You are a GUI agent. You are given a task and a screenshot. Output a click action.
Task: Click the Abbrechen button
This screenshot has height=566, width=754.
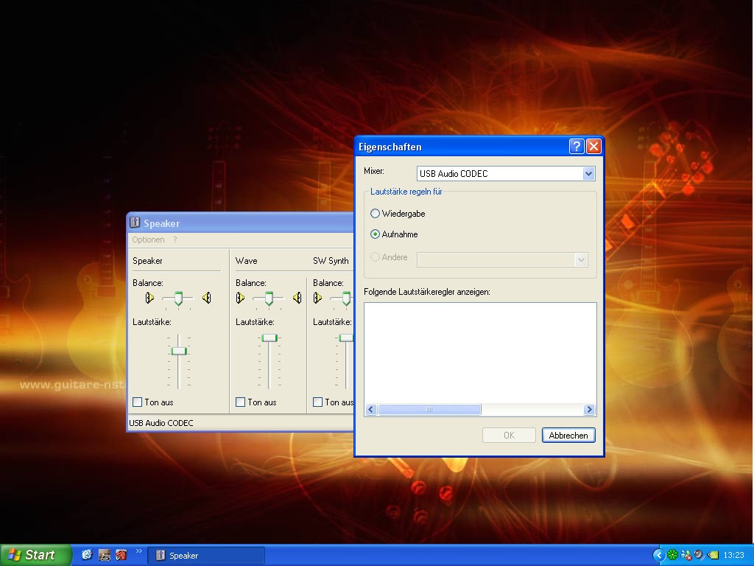coord(568,436)
